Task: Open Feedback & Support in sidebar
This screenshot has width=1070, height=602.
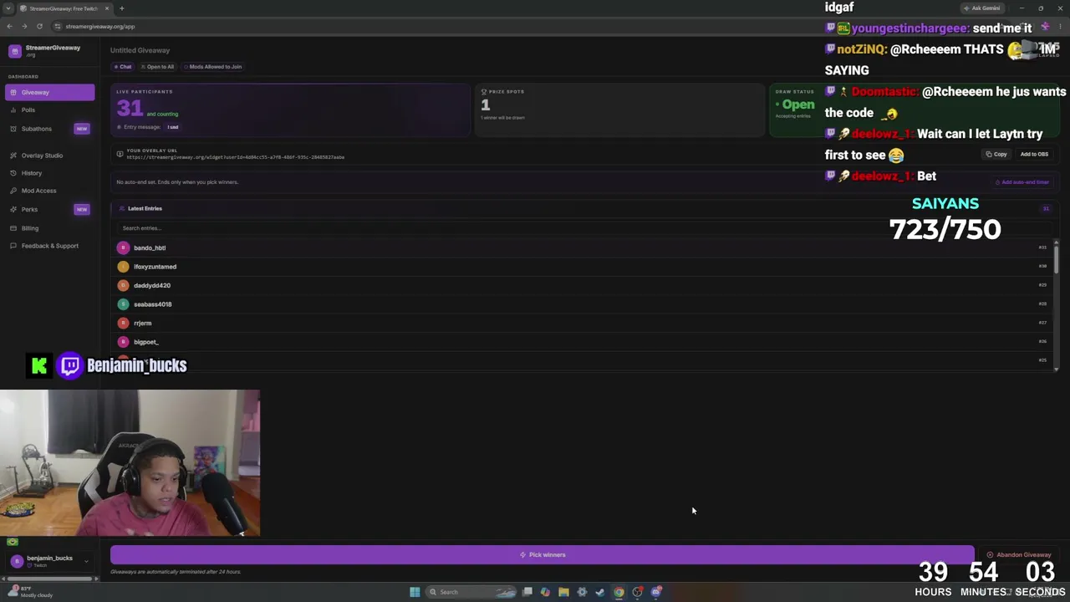Action: click(51, 246)
